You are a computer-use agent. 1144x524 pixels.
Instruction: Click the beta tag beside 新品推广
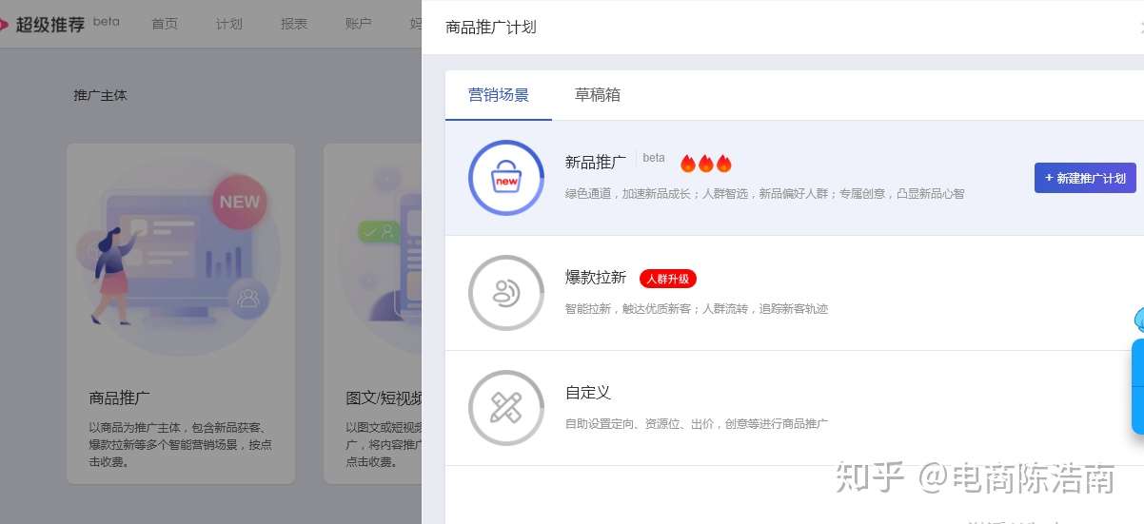point(654,158)
